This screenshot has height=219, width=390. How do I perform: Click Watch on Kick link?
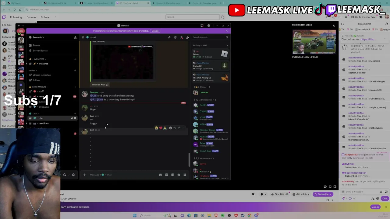100,85
